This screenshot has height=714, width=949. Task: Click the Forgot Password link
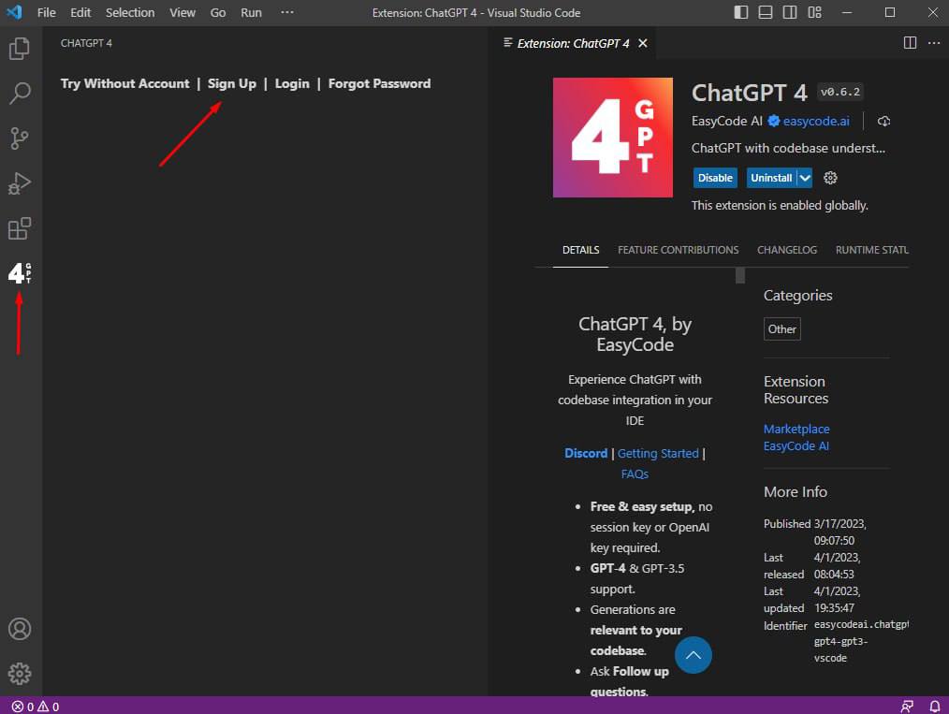pos(379,83)
